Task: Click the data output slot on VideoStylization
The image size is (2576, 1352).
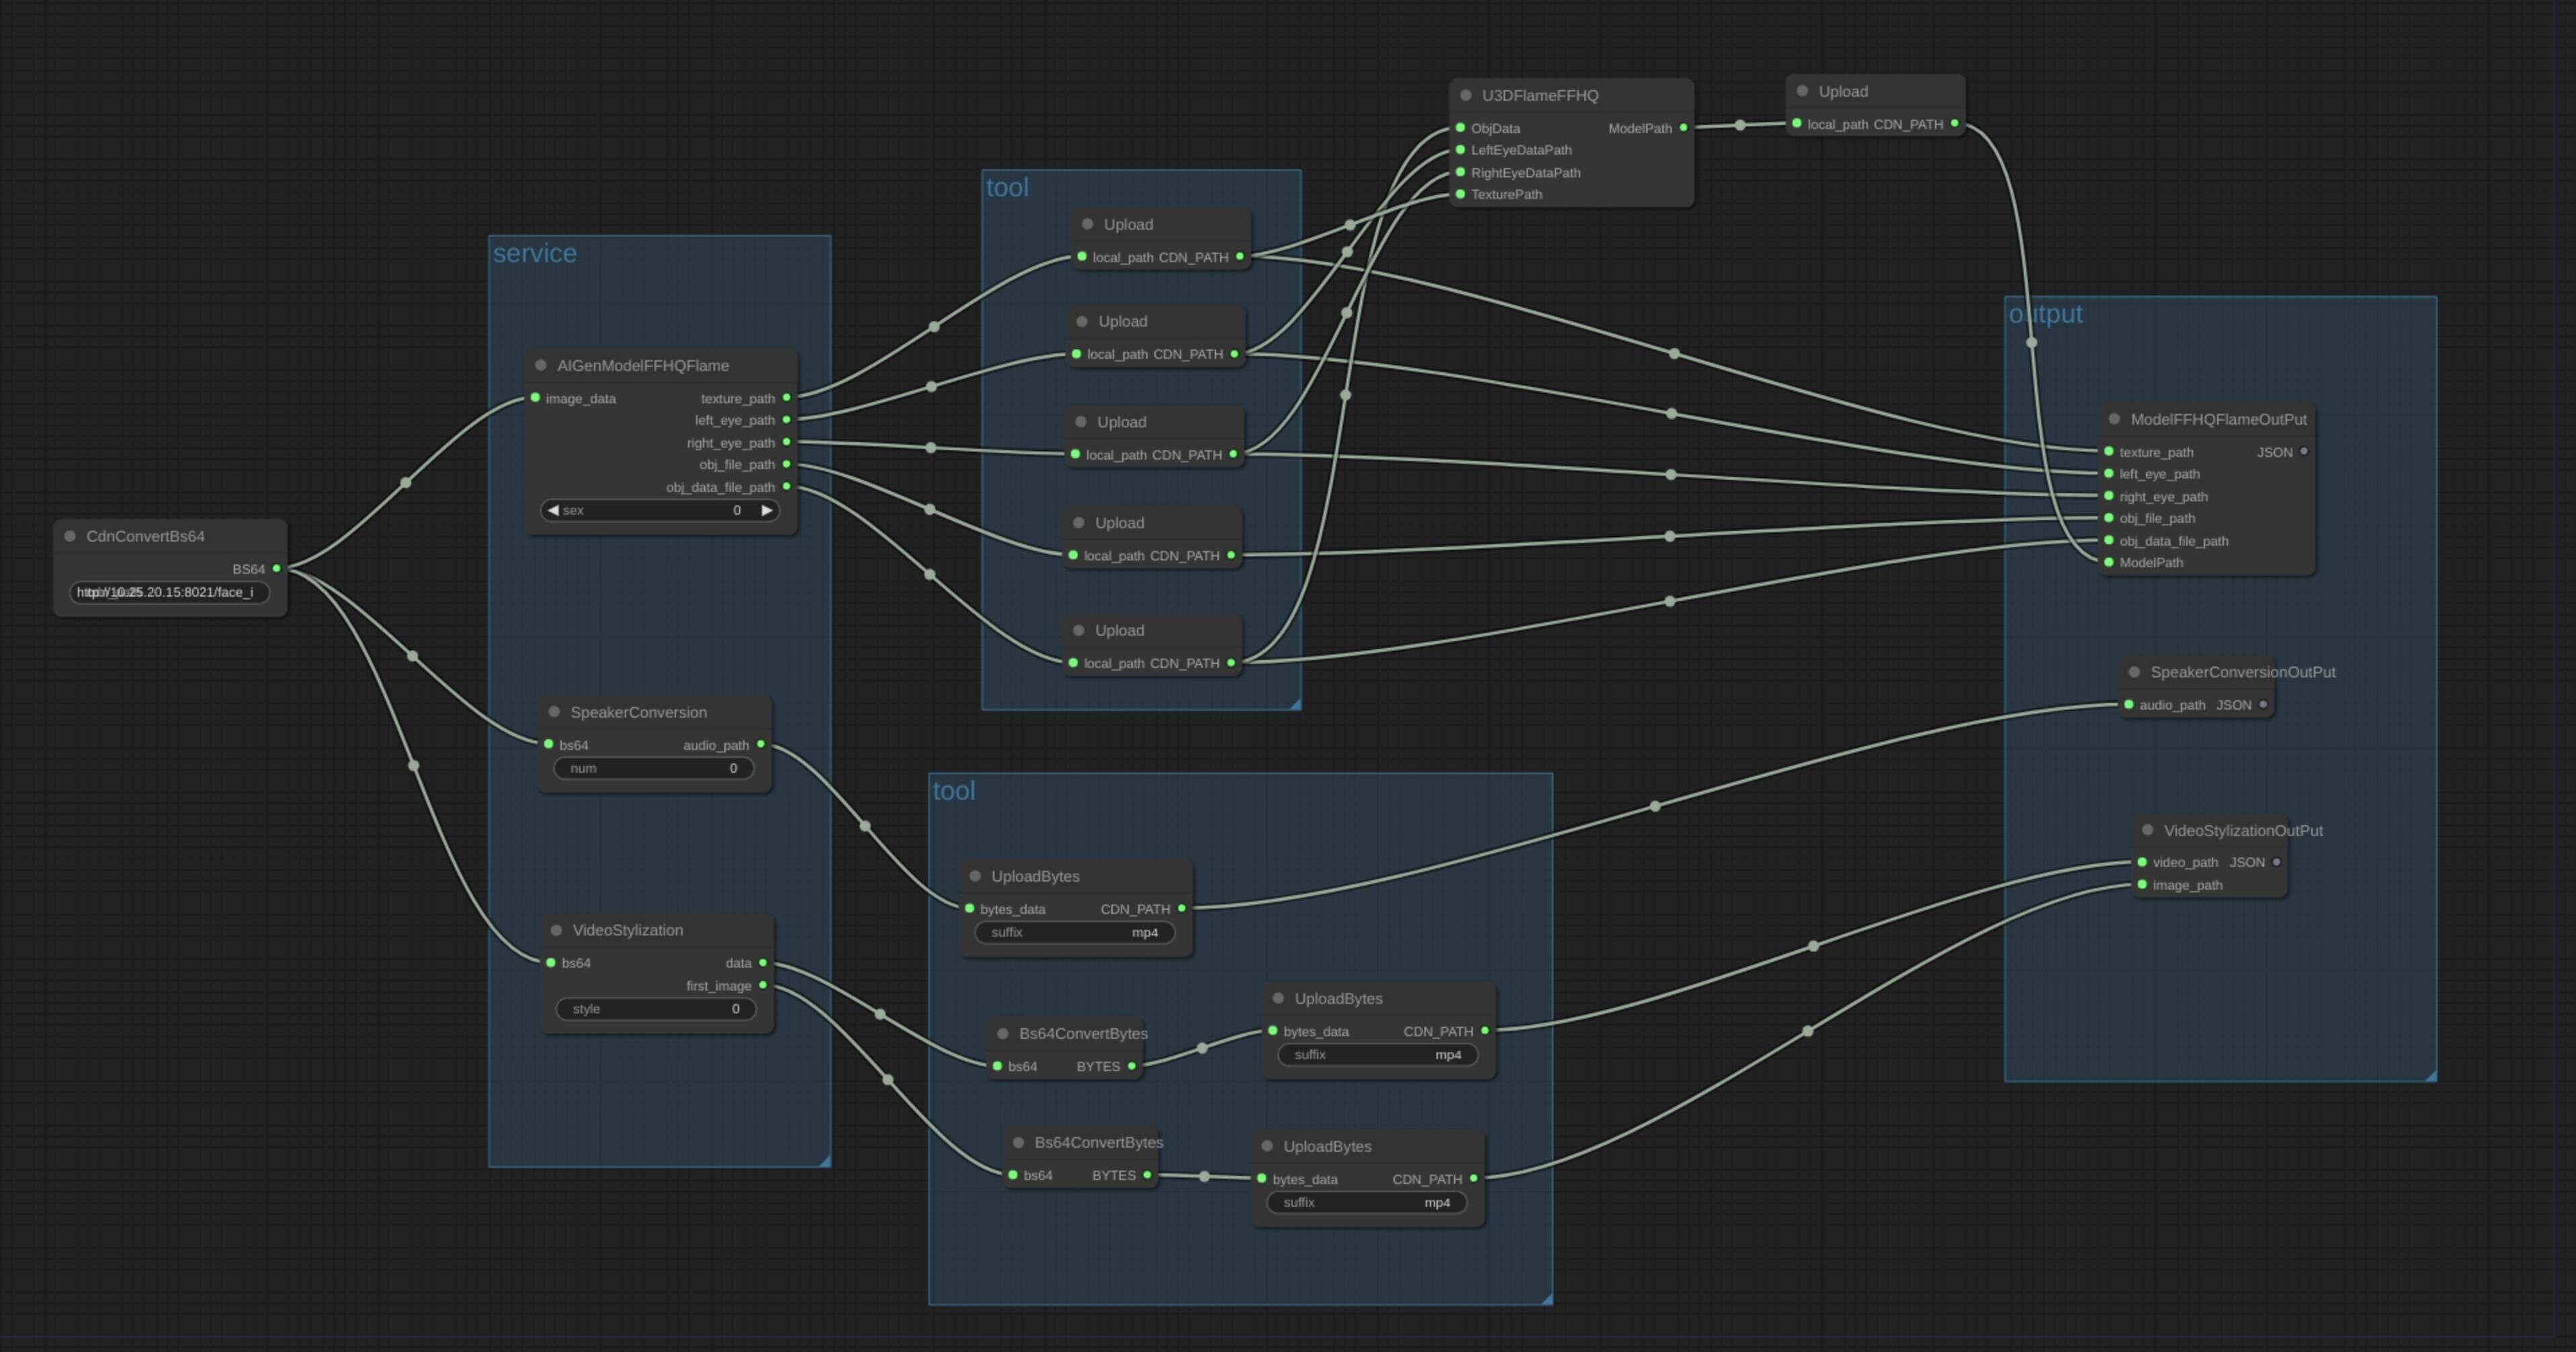Action: tap(763, 963)
